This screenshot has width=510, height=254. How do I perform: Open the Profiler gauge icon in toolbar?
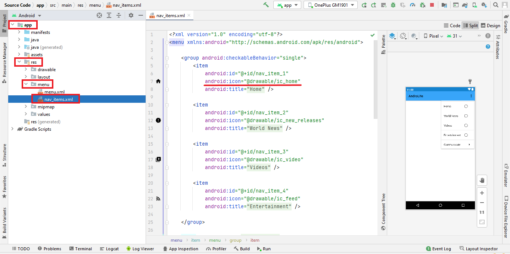pyautogui.click(x=413, y=5)
